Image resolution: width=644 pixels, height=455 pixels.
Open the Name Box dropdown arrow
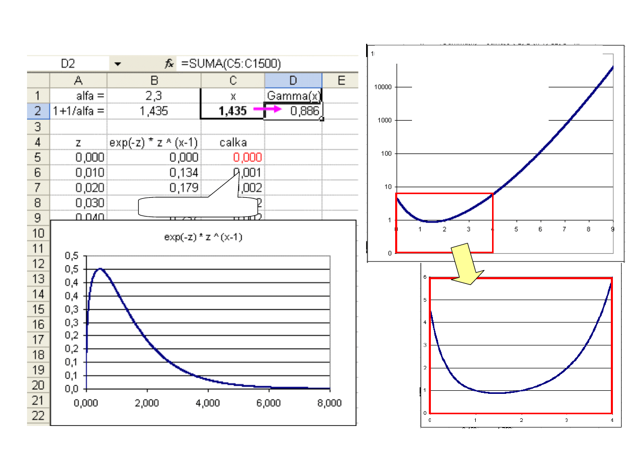click(118, 64)
